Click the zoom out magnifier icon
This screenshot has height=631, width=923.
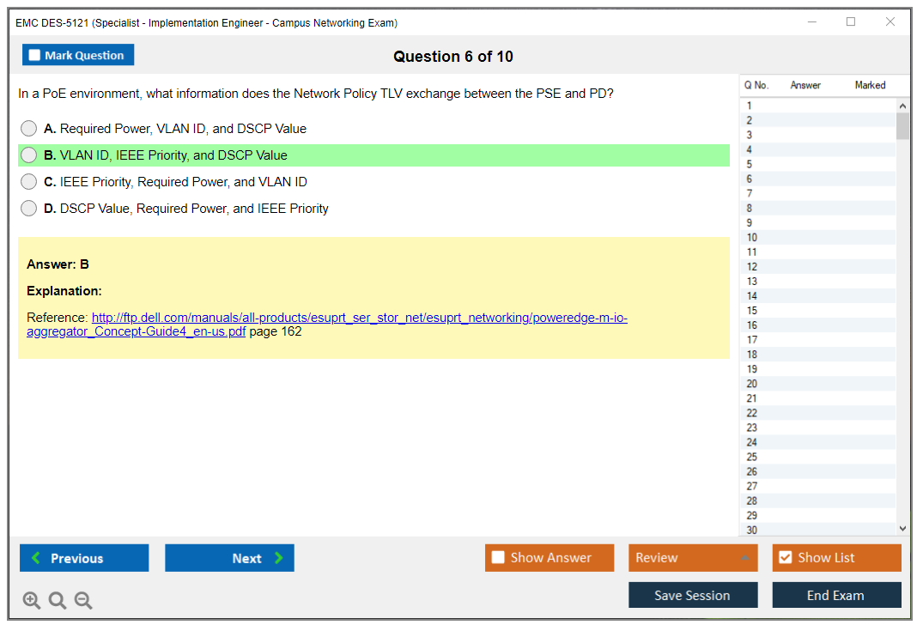(x=83, y=601)
